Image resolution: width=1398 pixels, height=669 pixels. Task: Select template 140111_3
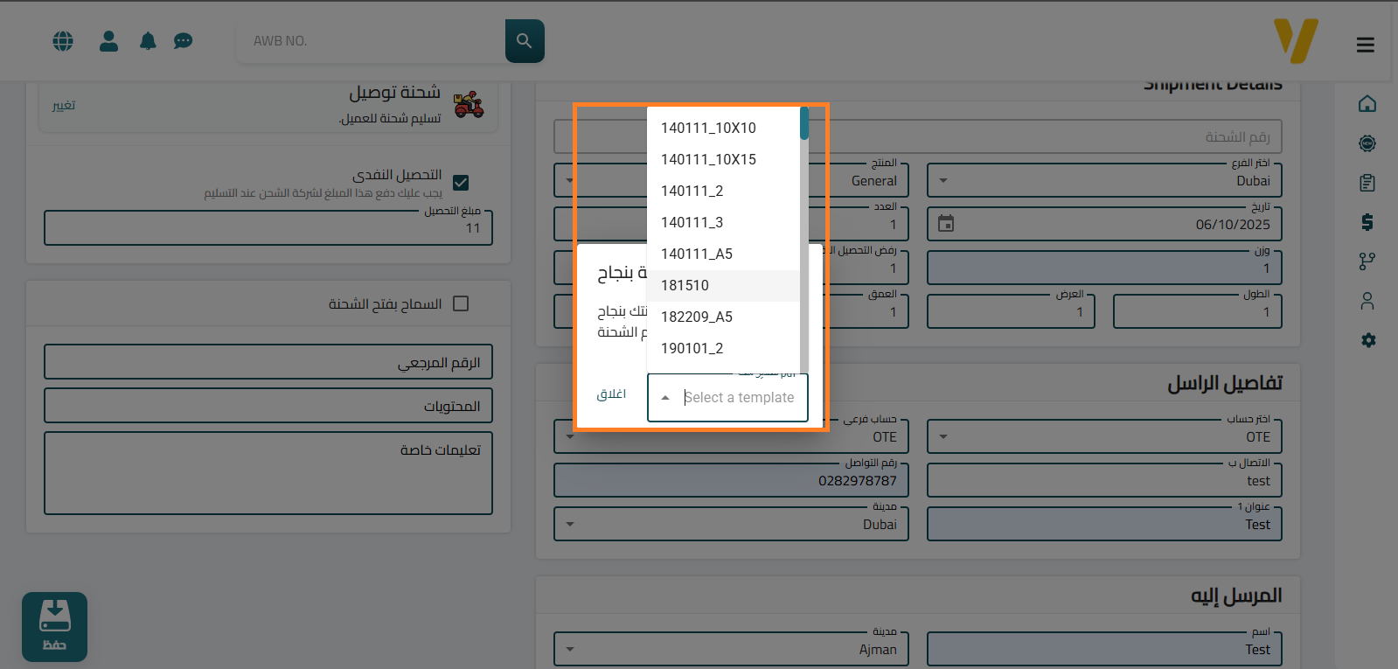click(723, 222)
